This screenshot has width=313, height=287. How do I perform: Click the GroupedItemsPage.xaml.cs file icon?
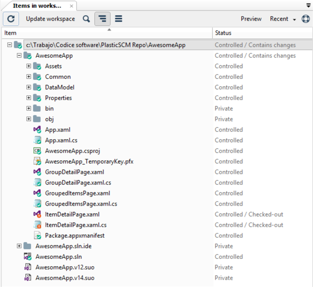(x=37, y=204)
